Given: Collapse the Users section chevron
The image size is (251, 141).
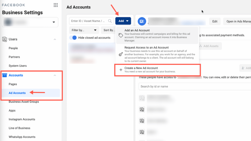Looking at the screenshot, I should pos(55,39).
